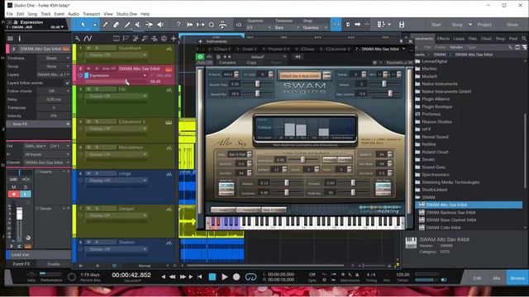Switch to the Cloud browser tab
Screen dimensions: 529x297
pos(486,39)
